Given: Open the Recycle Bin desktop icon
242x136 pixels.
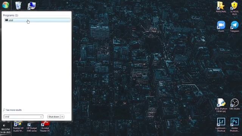Looking at the screenshot, I should coord(18,5).
